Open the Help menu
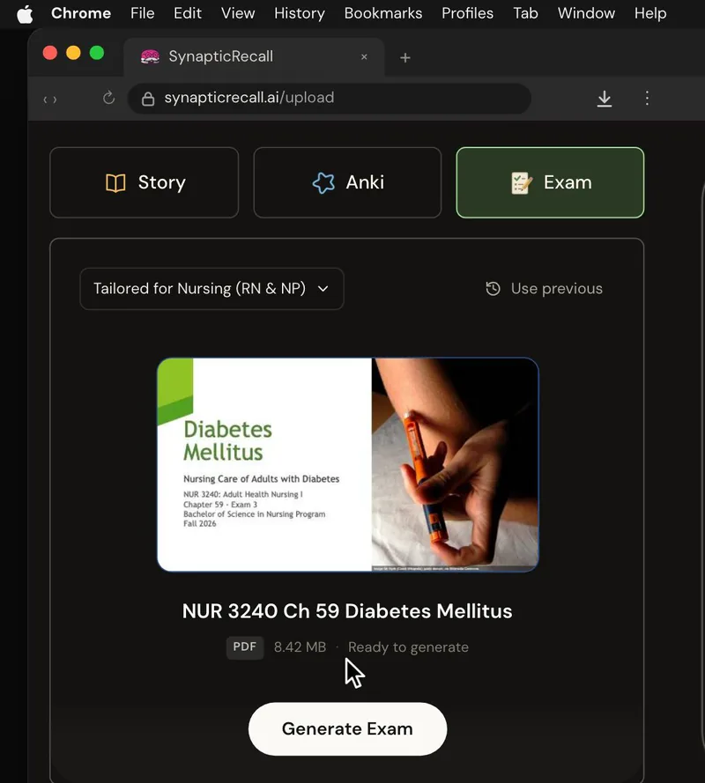 pyautogui.click(x=650, y=13)
